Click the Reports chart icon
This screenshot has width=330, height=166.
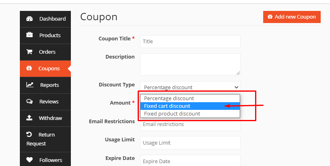coord(30,85)
